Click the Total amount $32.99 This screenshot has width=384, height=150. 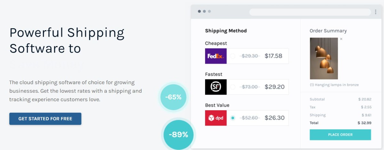[x=364, y=123]
